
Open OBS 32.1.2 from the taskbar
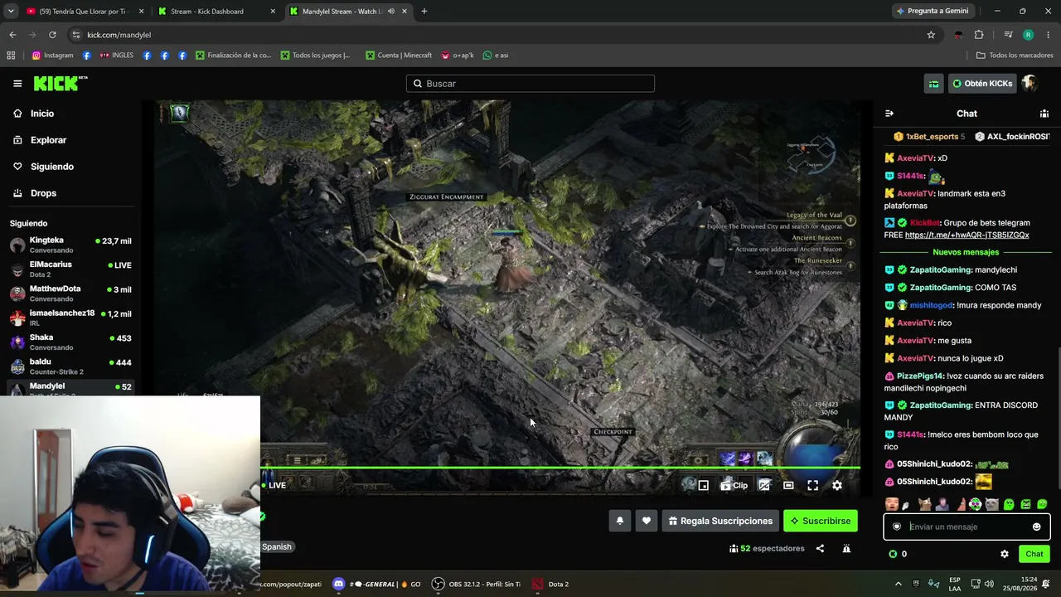tap(477, 584)
